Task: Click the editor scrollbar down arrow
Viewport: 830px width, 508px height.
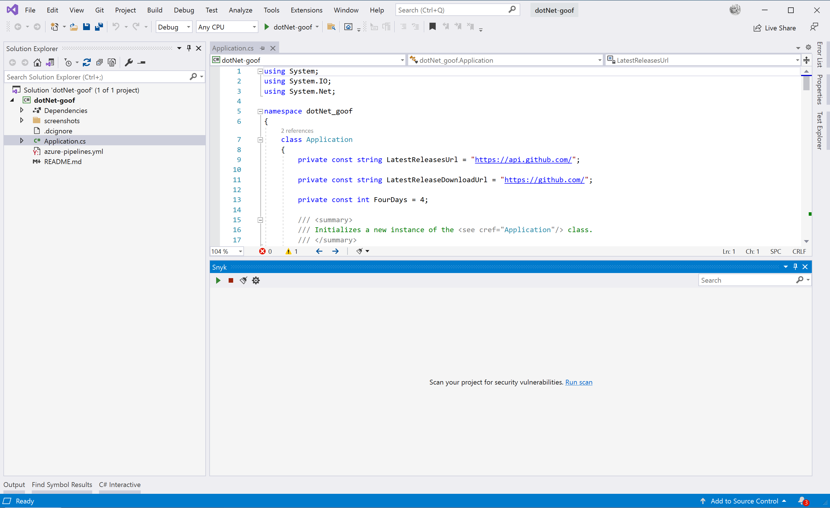Action: point(806,241)
